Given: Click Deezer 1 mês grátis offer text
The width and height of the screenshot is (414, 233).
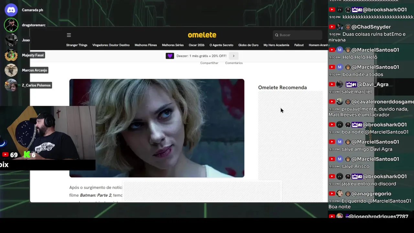Looking at the screenshot, I should (201, 56).
